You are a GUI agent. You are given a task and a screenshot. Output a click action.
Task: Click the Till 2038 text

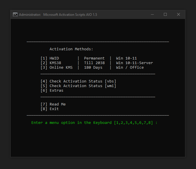[94, 63]
